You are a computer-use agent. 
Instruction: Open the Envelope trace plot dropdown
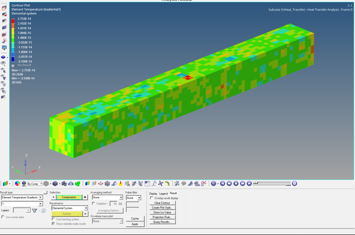tap(107, 221)
